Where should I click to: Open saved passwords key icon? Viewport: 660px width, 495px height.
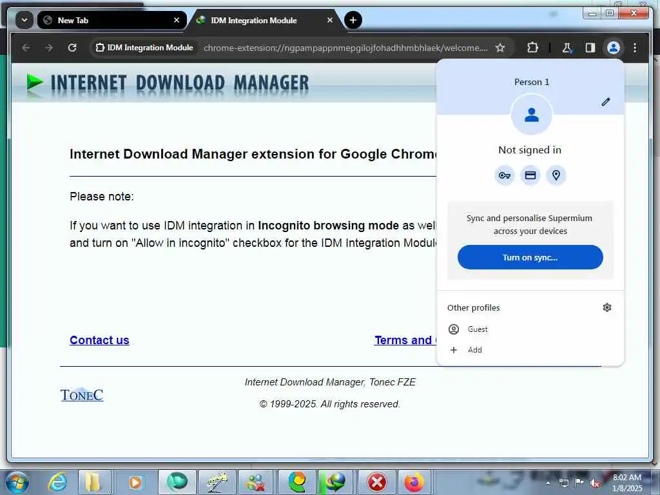[504, 175]
